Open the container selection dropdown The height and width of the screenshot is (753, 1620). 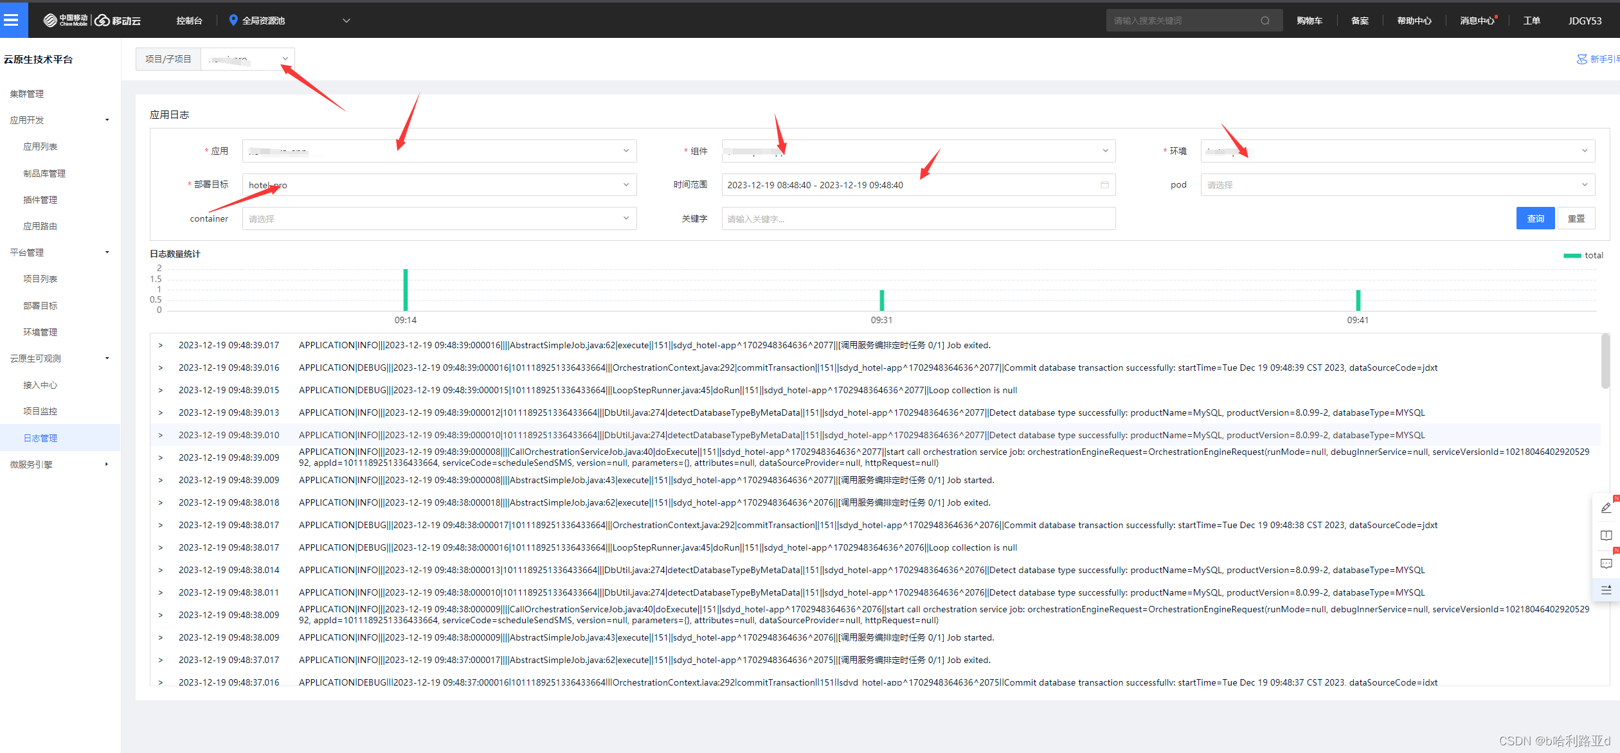pyautogui.click(x=439, y=219)
